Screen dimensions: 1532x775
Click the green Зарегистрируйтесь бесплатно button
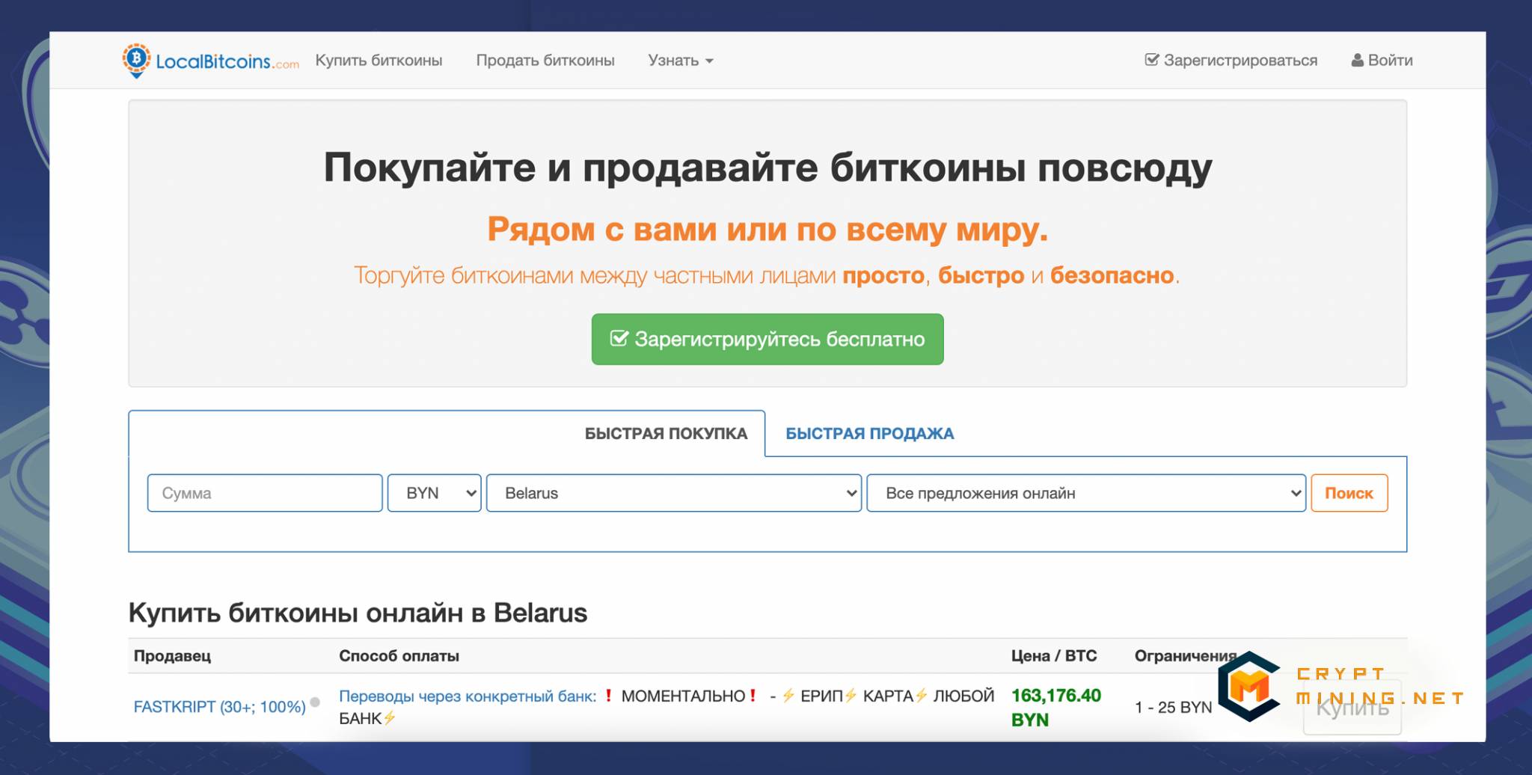coord(767,340)
